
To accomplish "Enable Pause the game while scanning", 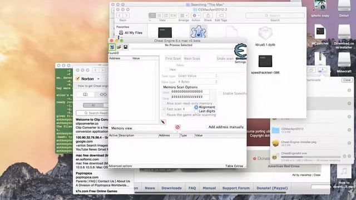I will point(164,115).
